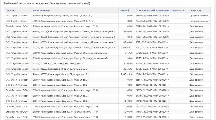
Task: Select case number 176379/19/23088-ИП от 25.02.2019
Action: pos(152,106)
